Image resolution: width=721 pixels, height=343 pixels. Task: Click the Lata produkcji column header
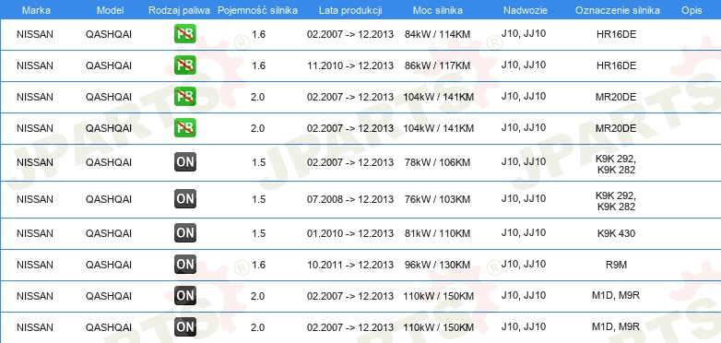coord(350,10)
